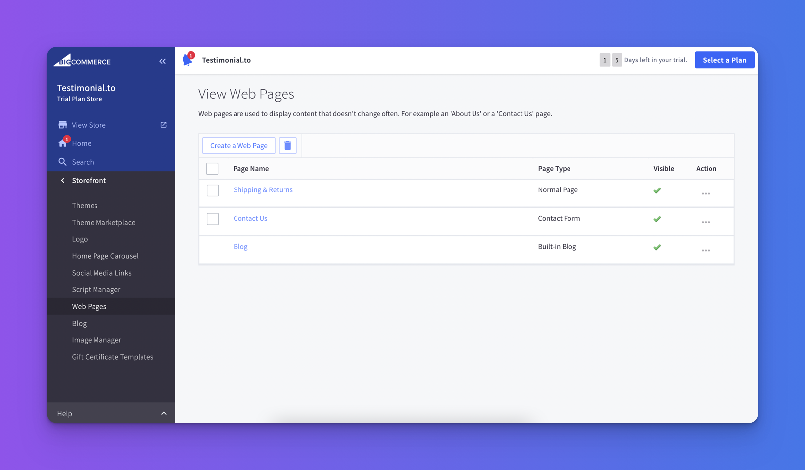Collapse Storefront menu with back chevron
Image resolution: width=805 pixels, height=470 pixels.
click(63, 180)
